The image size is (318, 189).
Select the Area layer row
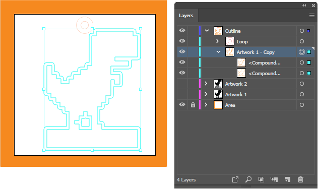click(246, 105)
